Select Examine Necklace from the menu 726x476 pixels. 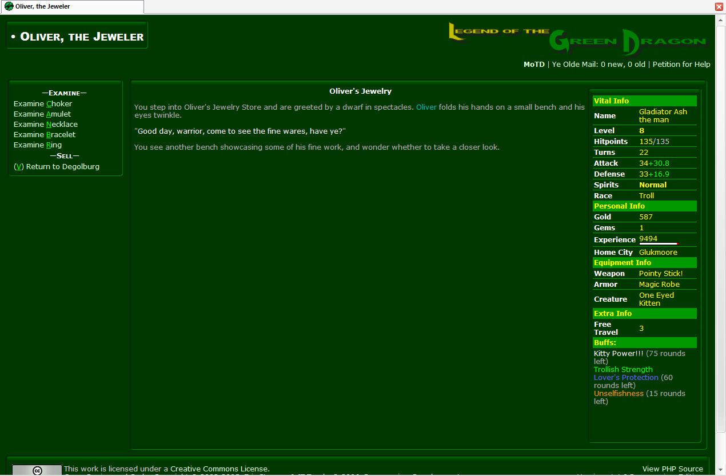click(46, 125)
